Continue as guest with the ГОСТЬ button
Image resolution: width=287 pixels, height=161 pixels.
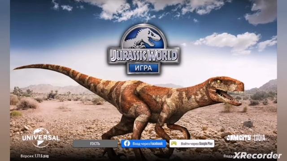[96, 144]
